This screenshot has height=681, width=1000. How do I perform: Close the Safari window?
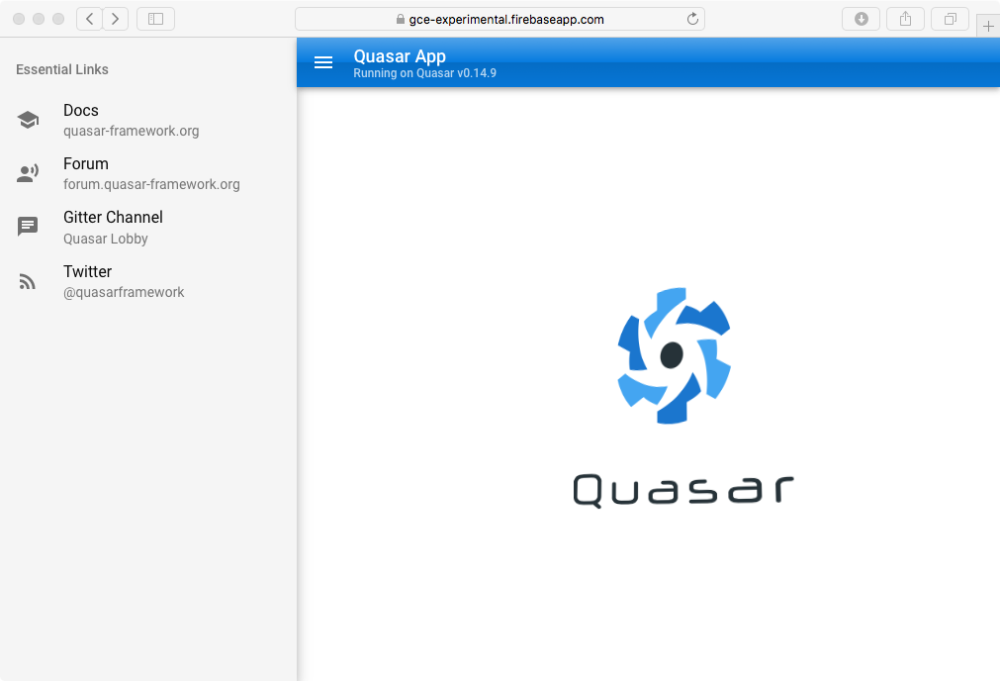tap(19, 19)
